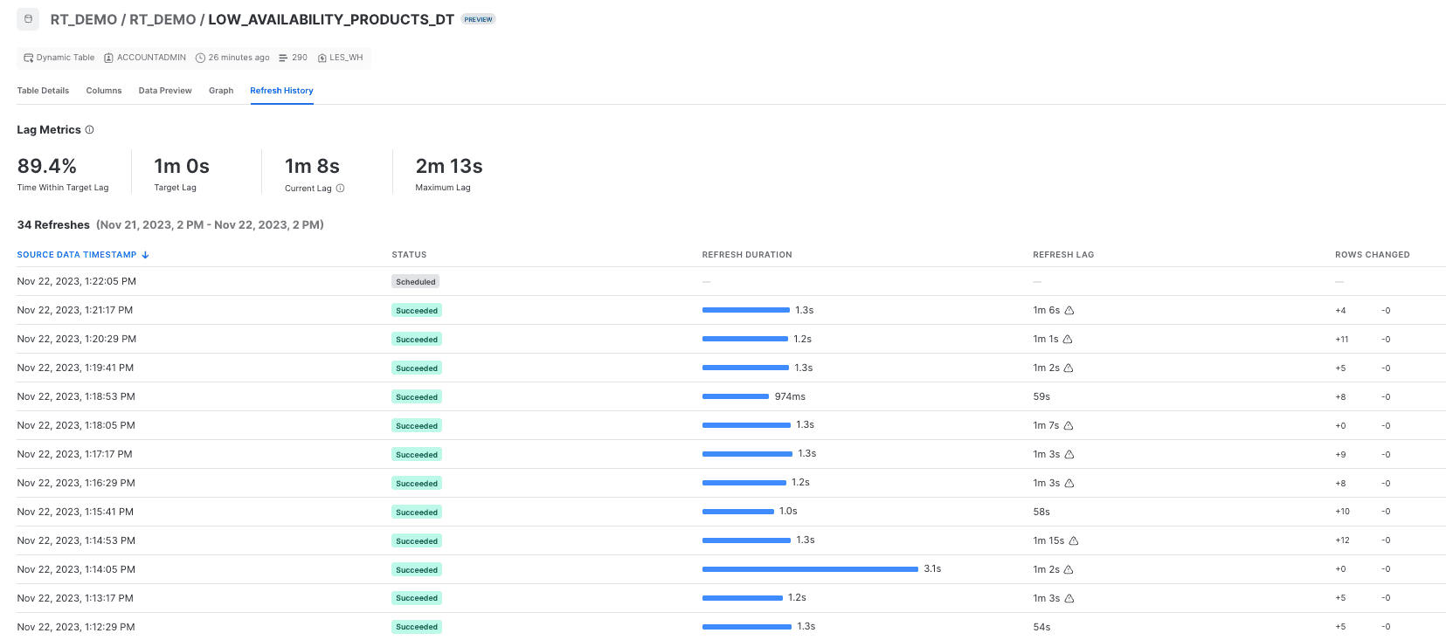Click the 89.4% Time Within Target Lag metric
1446x640 pixels.
click(x=63, y=173)
